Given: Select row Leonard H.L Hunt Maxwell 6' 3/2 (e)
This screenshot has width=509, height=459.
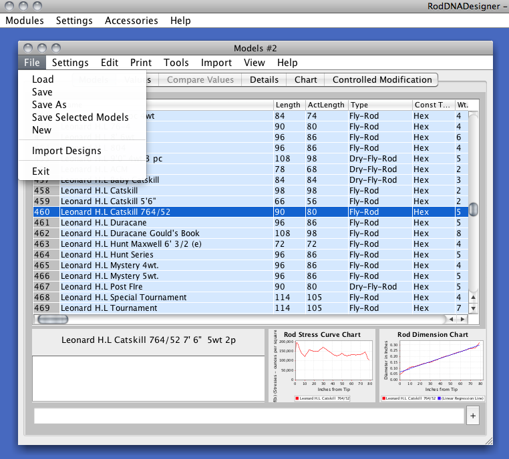Looking at the screenshot, I should coord(250,244).
